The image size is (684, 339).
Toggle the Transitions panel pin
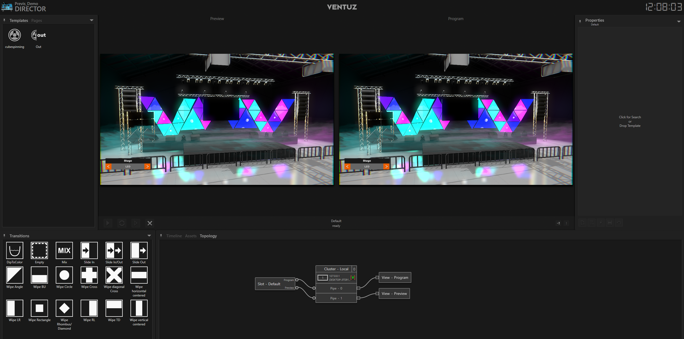click(4, 236)
